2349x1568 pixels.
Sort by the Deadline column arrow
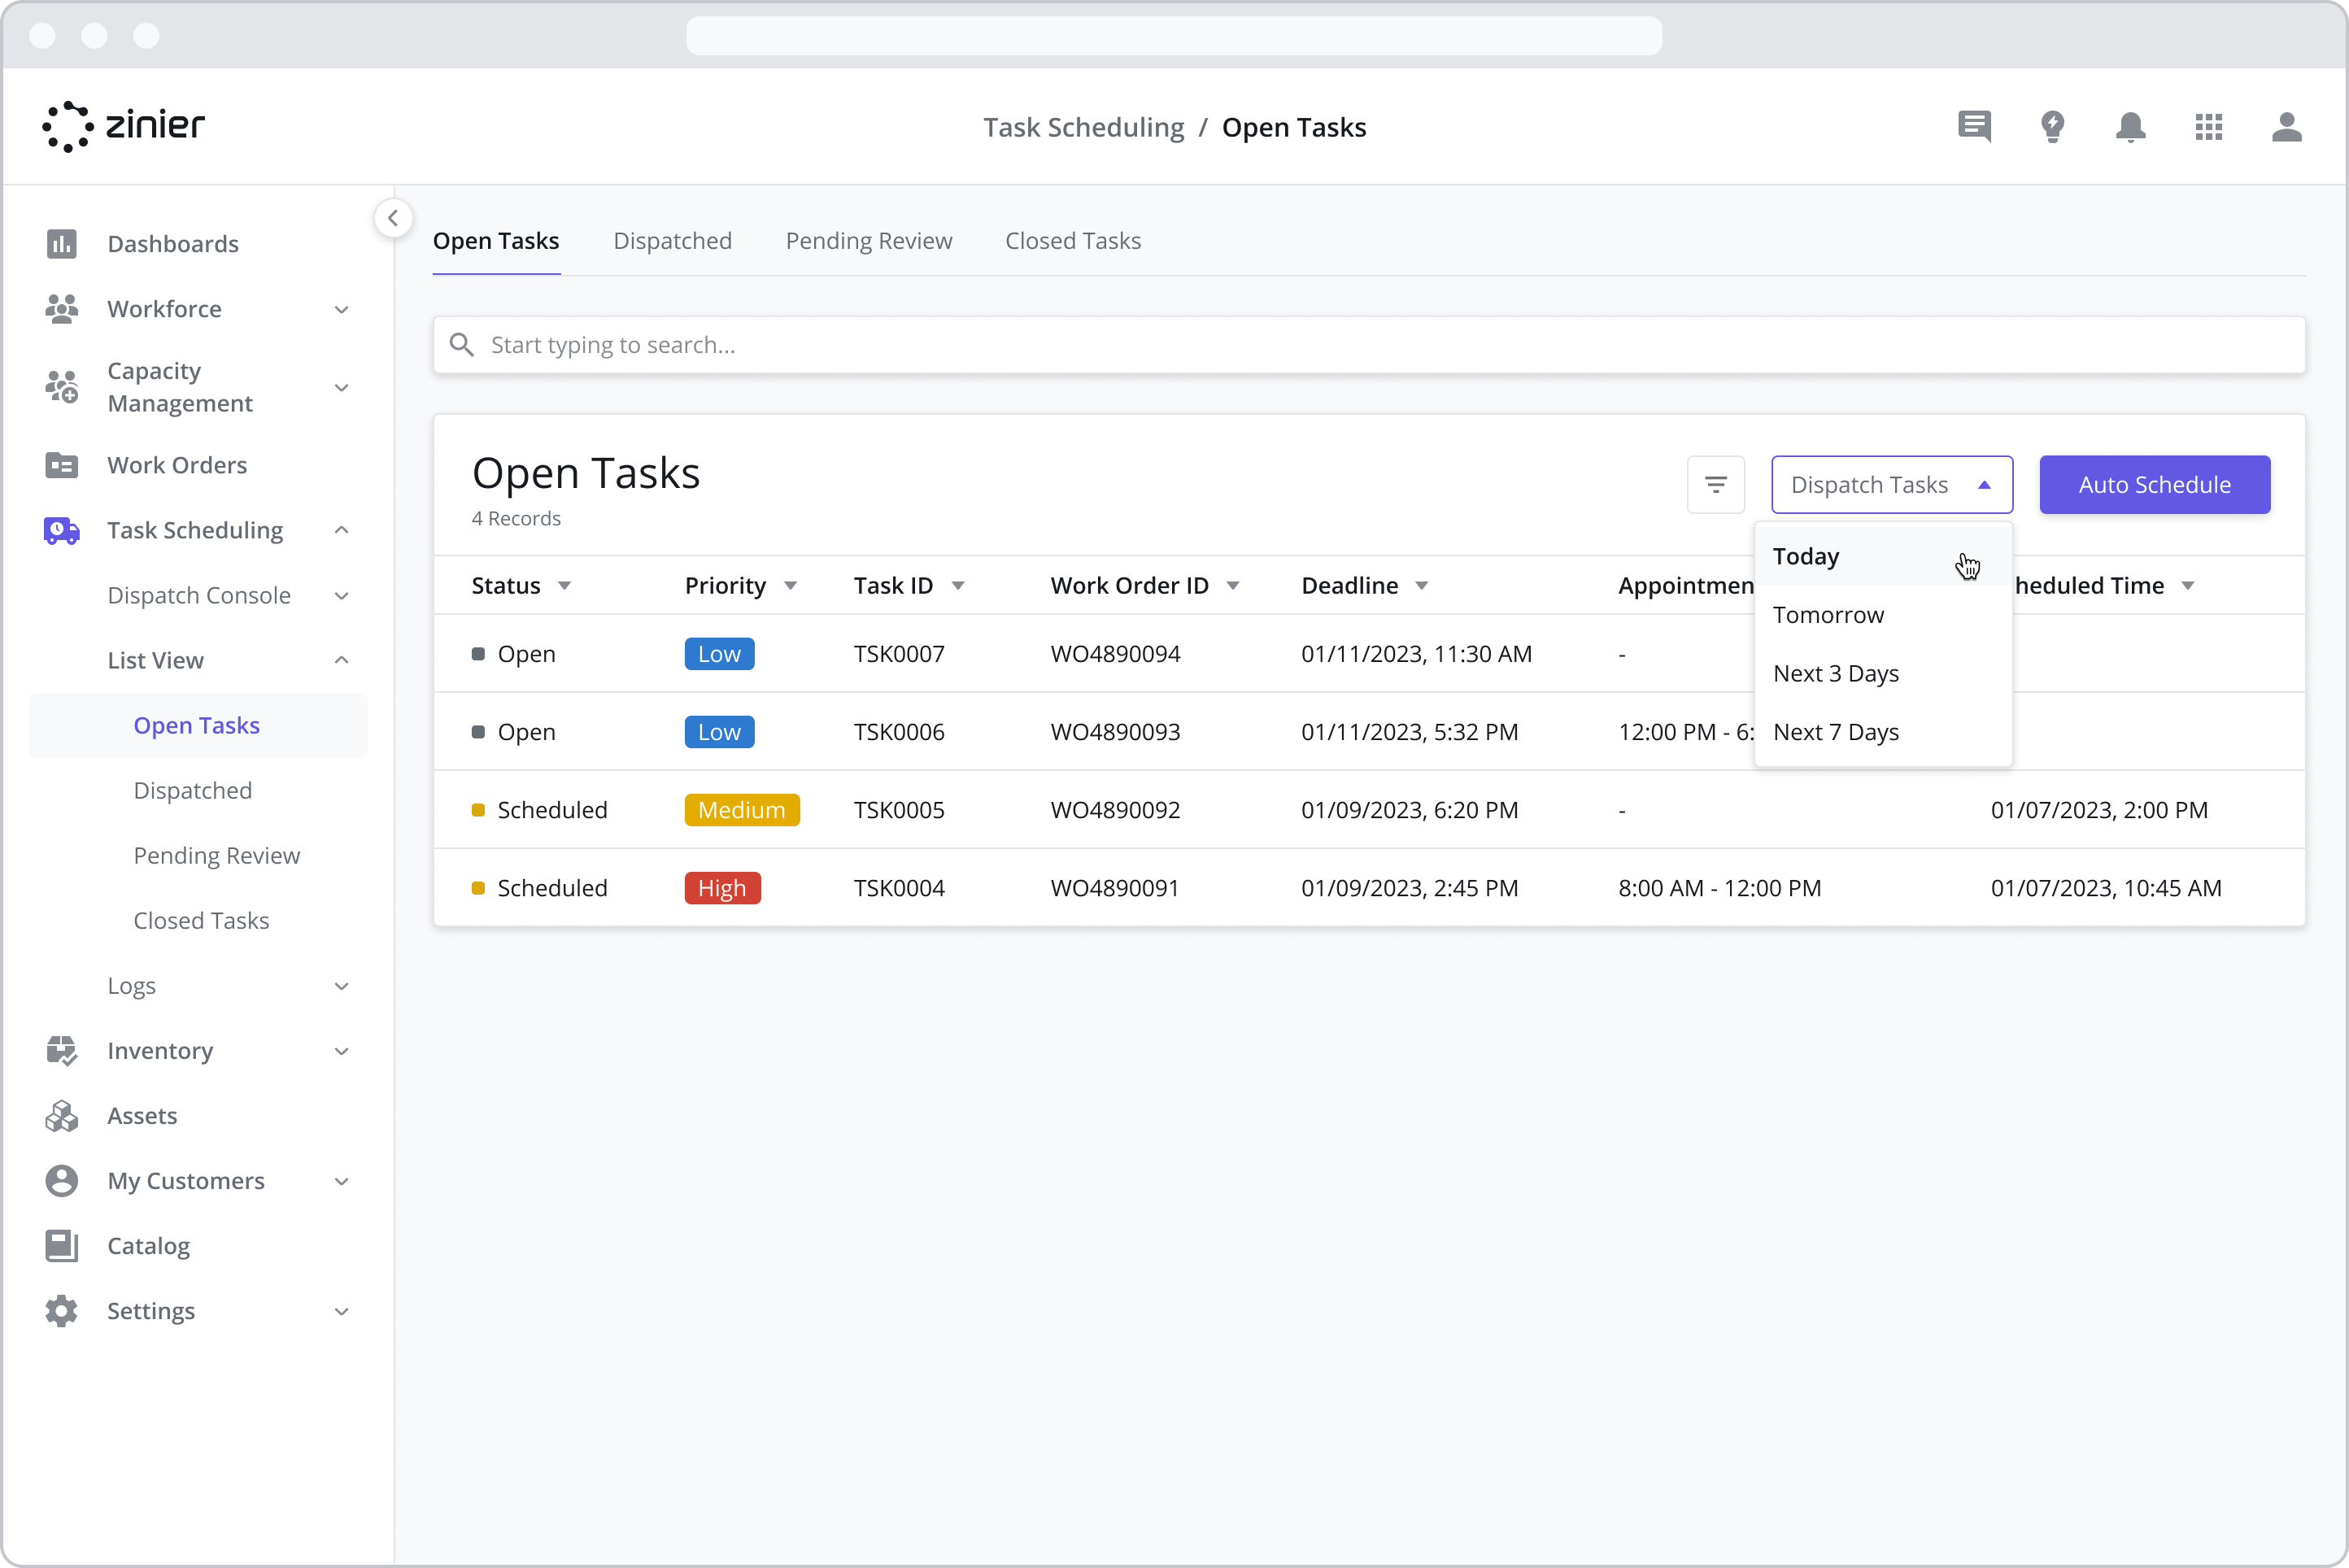click(1422, 586)
